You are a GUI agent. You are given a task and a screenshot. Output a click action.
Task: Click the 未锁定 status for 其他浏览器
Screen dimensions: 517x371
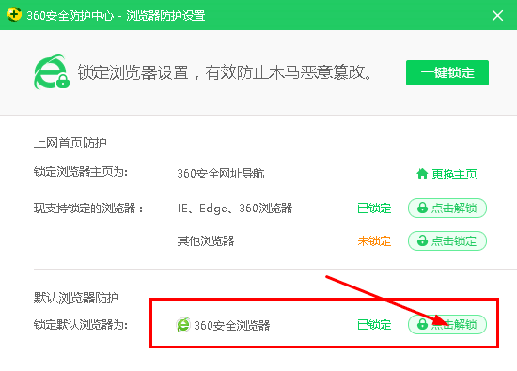point(374,241)
